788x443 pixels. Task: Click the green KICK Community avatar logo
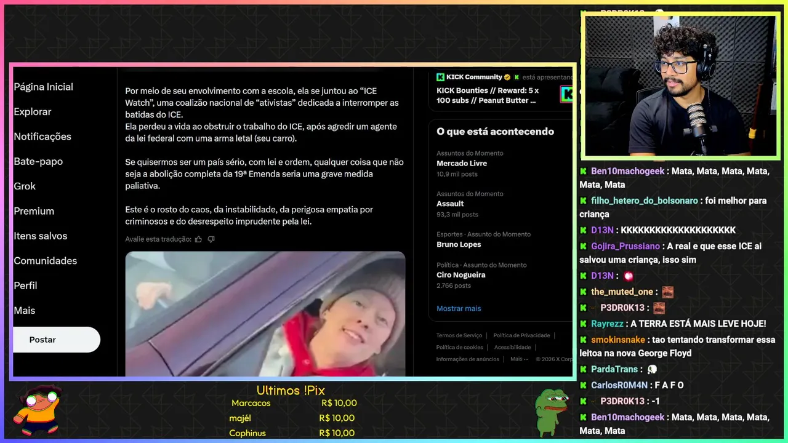point(440,77)
